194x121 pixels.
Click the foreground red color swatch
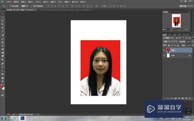[x=2, y=87]
